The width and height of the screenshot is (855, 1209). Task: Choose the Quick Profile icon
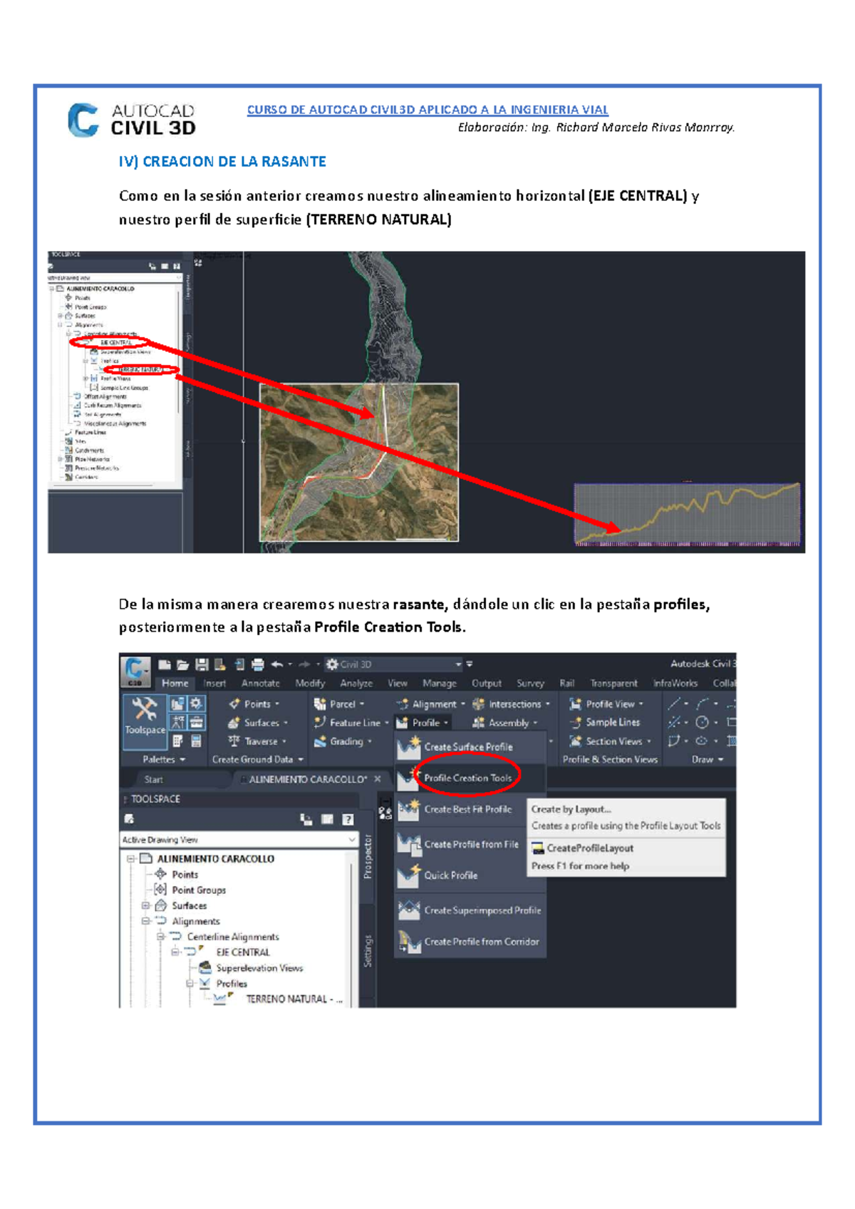(x=409, y=875)
